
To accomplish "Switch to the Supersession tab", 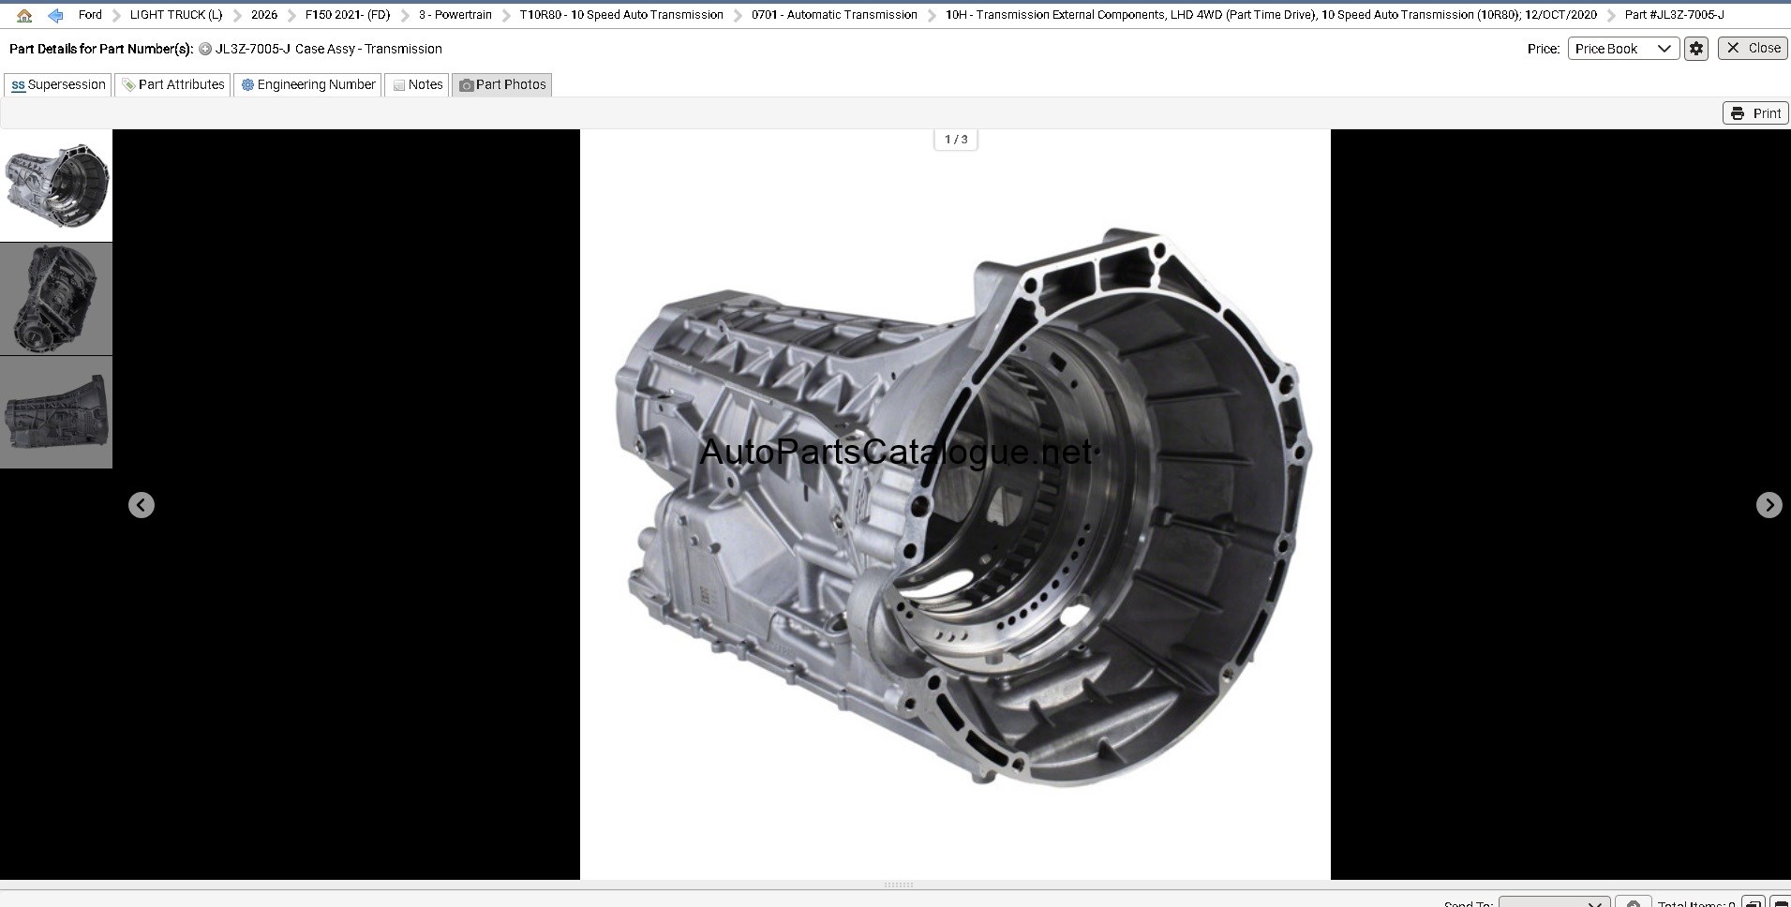I will (x=58, y=84).
